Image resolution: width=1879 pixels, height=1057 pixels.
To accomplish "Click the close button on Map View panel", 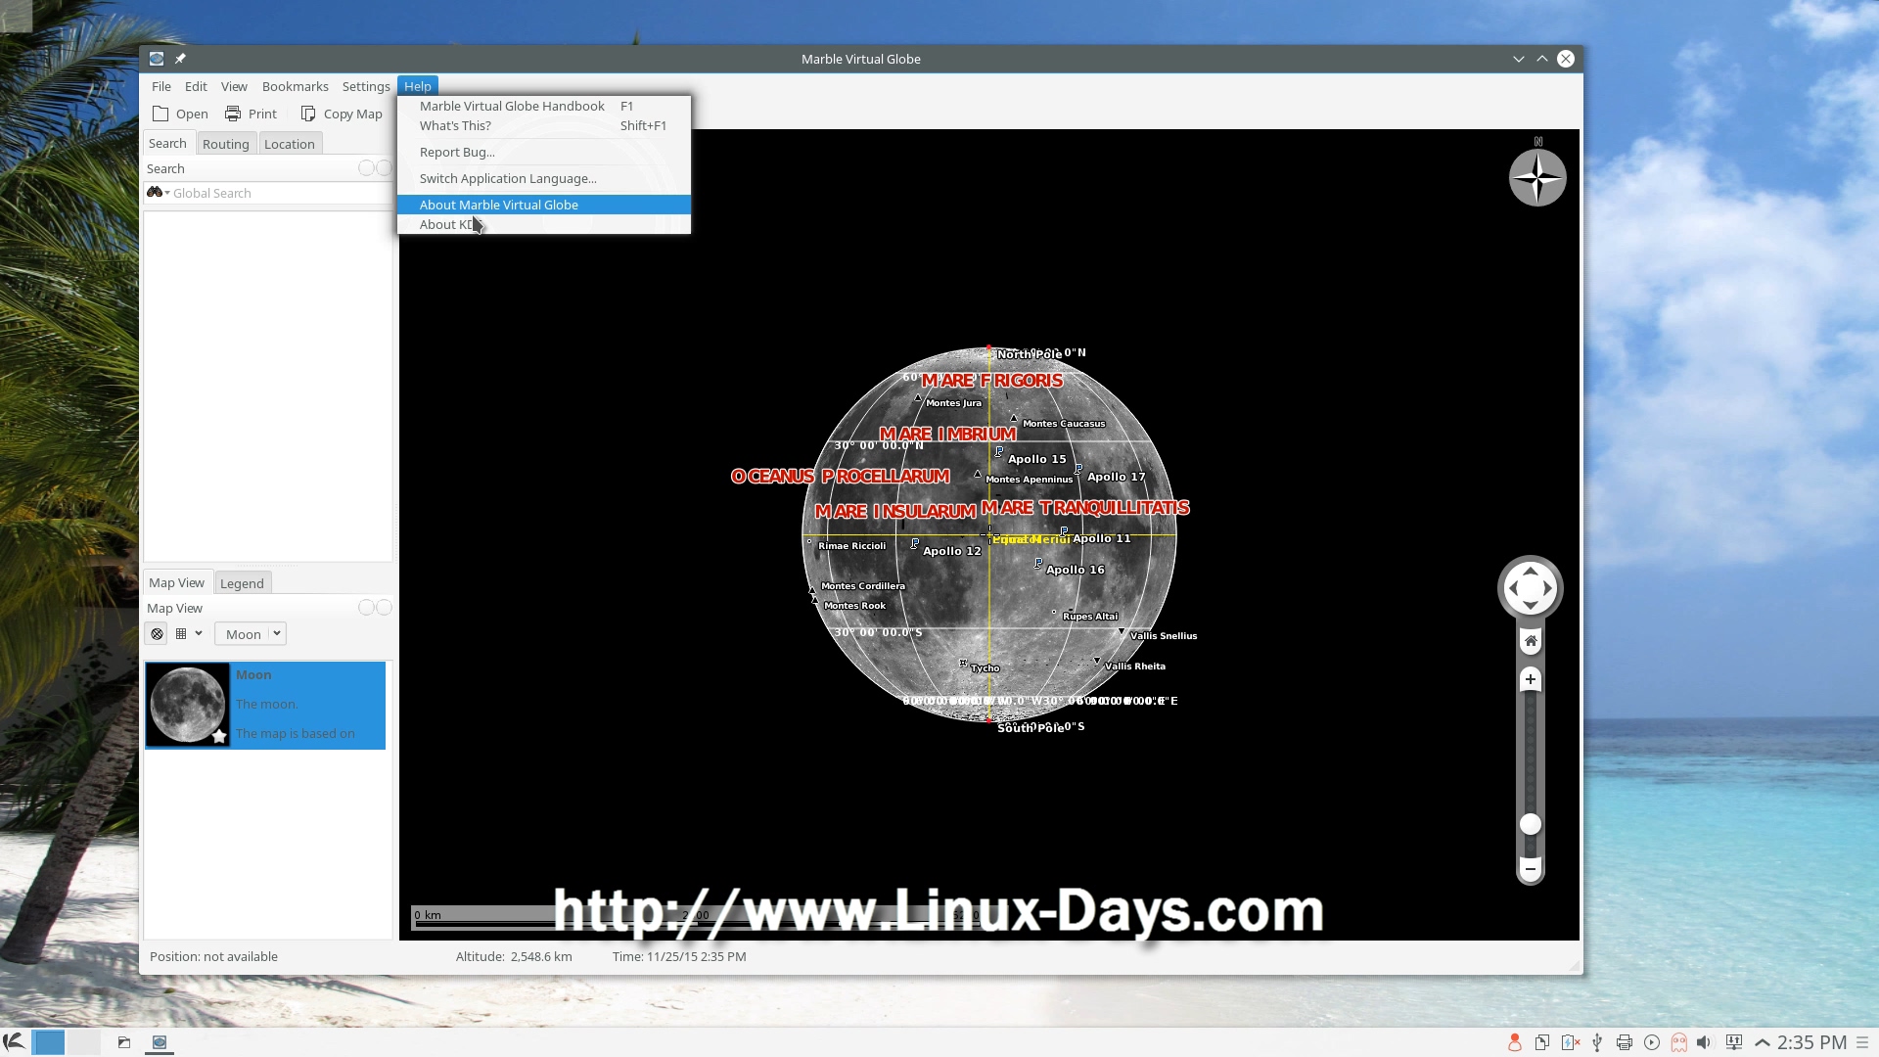I will (385, 608).
